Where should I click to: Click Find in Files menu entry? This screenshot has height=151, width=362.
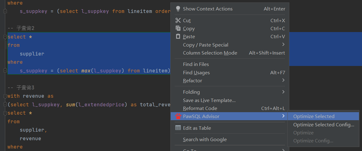point(196,64)
